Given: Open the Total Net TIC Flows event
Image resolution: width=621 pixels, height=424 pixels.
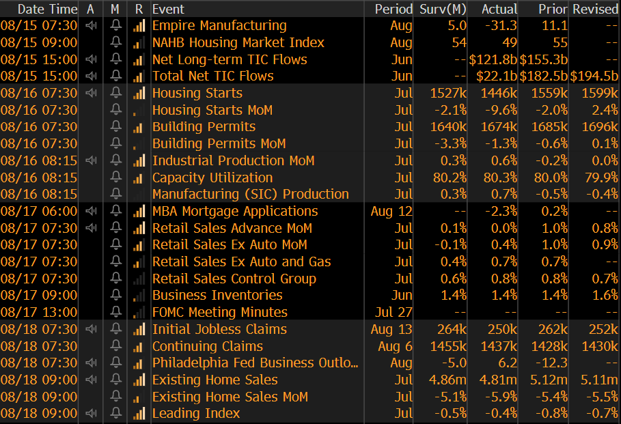Looking at the screenshot, I should point(212,76).
